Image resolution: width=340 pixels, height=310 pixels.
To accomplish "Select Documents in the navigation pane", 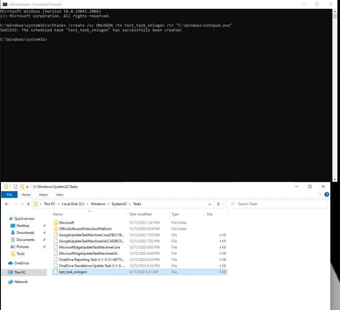I will pyautogui.click(x=25, y=240).
